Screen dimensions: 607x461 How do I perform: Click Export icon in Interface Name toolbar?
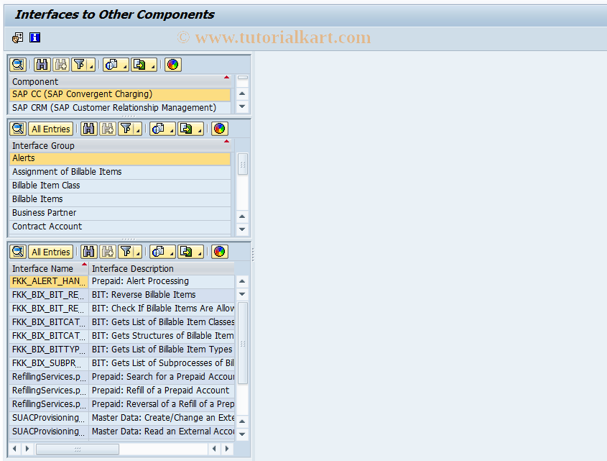[x=186, y=252]
